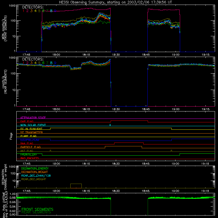Click the 1000 y-axis value on decimation panel
Screen dimensions: 218x218
pyautogui.click(x=12, y=166)
